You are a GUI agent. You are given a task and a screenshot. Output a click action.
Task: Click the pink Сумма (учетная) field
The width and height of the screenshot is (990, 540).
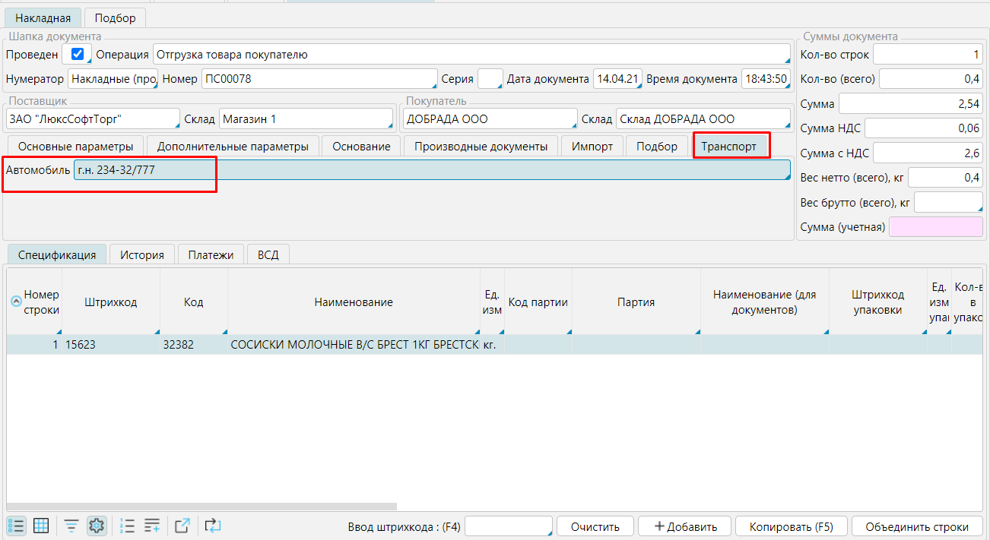click(935, 227)
